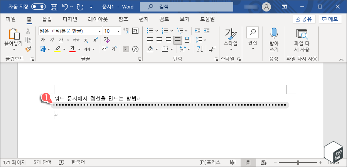Screen dimensions: 347x167
Task: Open the font color dropdown arrow
Action: (x=79, y=50)
